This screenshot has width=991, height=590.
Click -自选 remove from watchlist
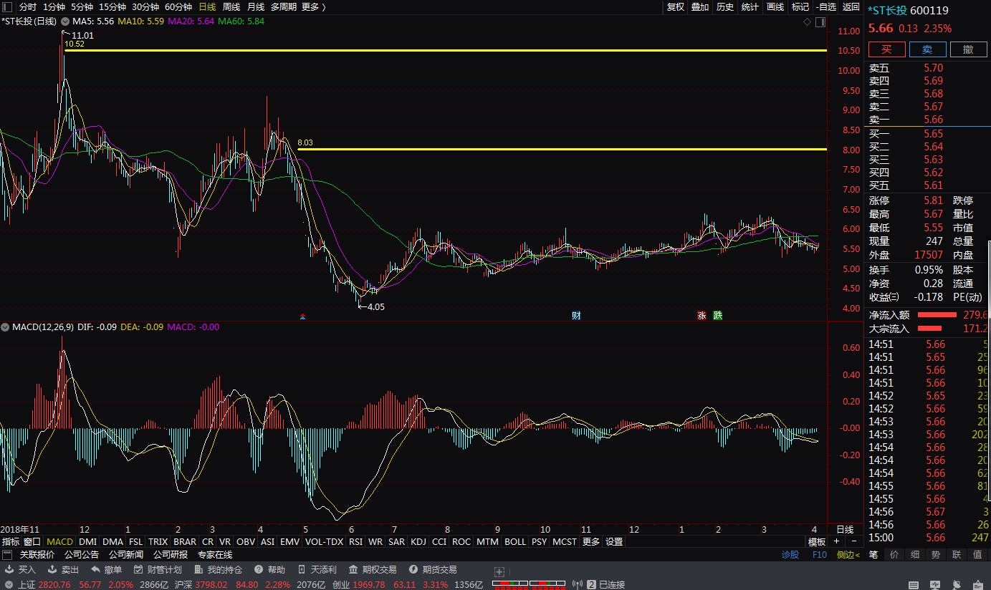(825, 7)
